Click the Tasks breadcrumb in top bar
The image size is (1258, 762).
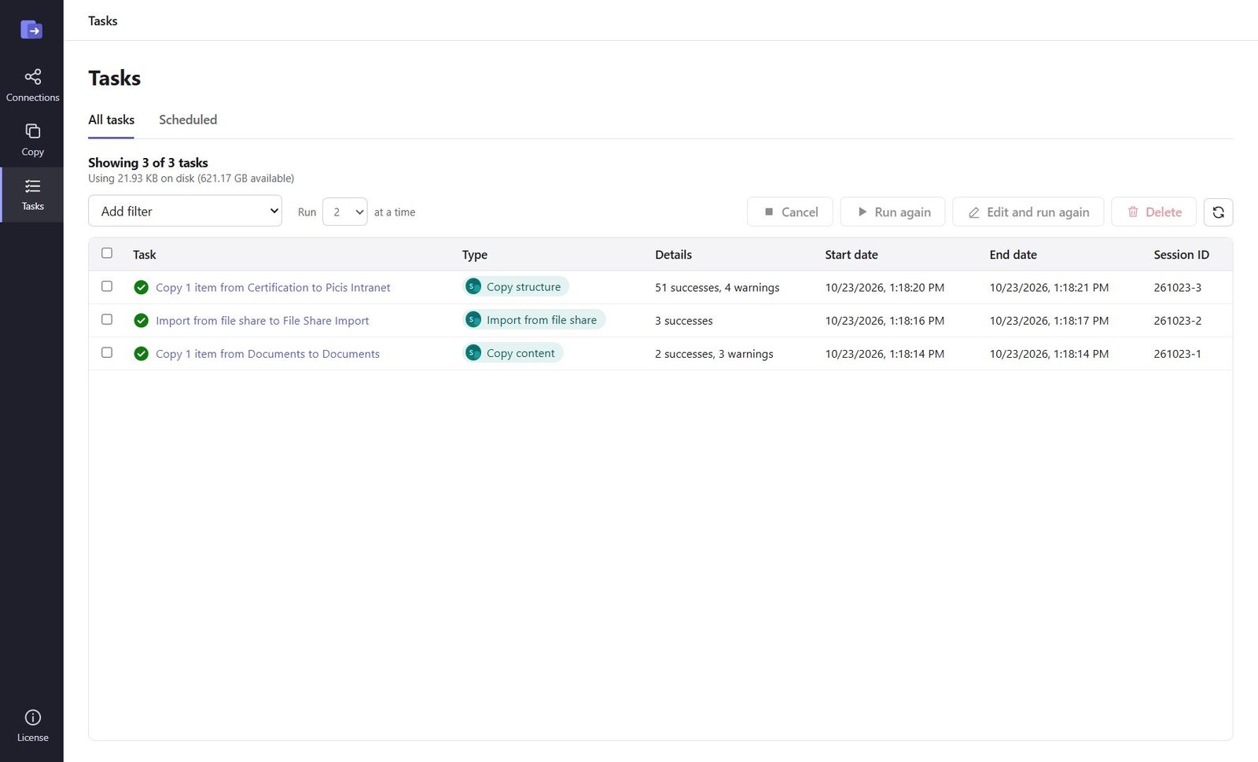pyautogui.click(x=103, y=20)
